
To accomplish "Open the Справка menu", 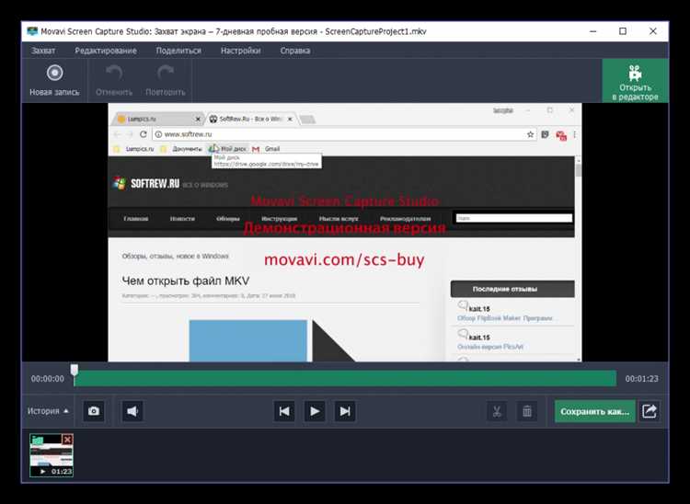I will [294, 51].
